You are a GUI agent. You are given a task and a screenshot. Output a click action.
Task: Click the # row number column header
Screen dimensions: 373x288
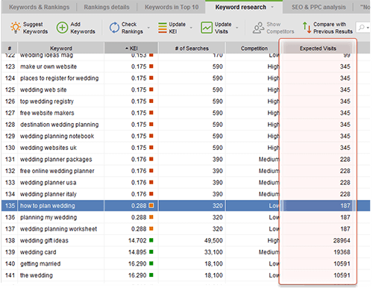10,48
